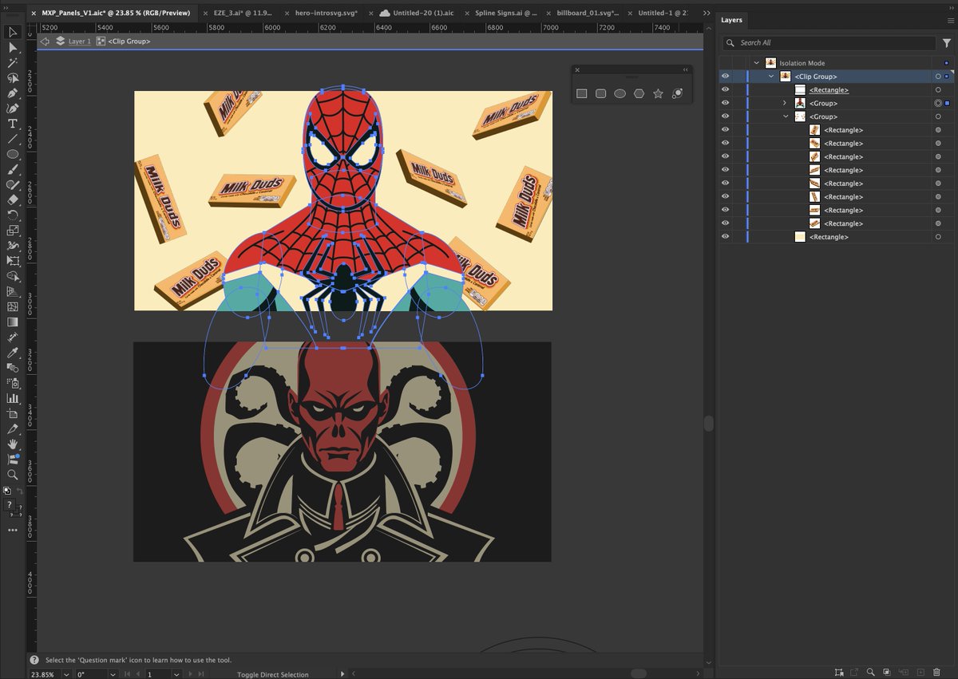Pick the Eyedropper tool
The width and height of the screenshot is (958, 679).
tap(13, 352)
